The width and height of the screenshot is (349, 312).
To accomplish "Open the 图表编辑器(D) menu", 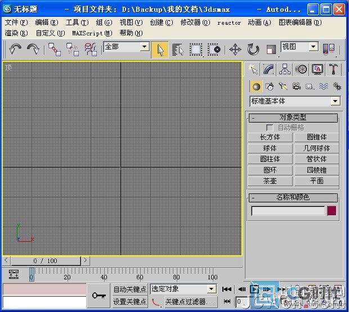I will (x=300, y=22).
